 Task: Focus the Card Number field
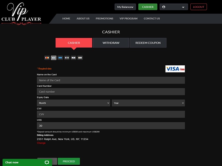[x=111, y=92]
